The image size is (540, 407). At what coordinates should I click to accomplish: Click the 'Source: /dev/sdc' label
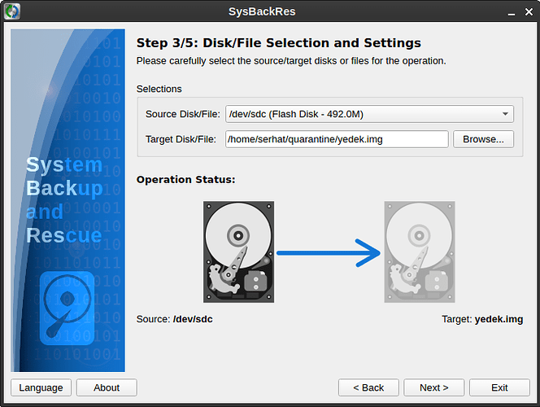coord(174,319)
